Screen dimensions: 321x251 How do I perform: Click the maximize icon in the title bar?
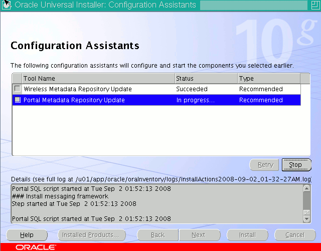click(315, 5)
